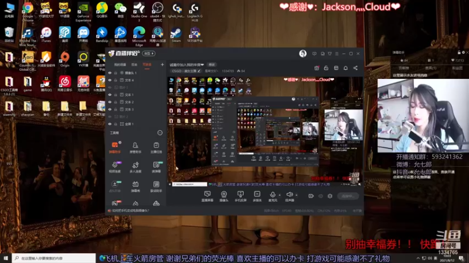Screen dimensions: 469x263
Task: Expand the microphone options arrow
Action: pos(280,195)
